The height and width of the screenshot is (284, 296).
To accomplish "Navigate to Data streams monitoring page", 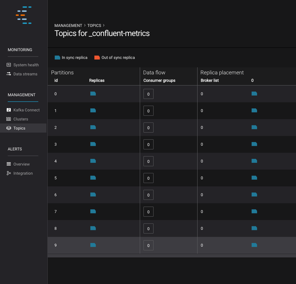I will 25,74.
